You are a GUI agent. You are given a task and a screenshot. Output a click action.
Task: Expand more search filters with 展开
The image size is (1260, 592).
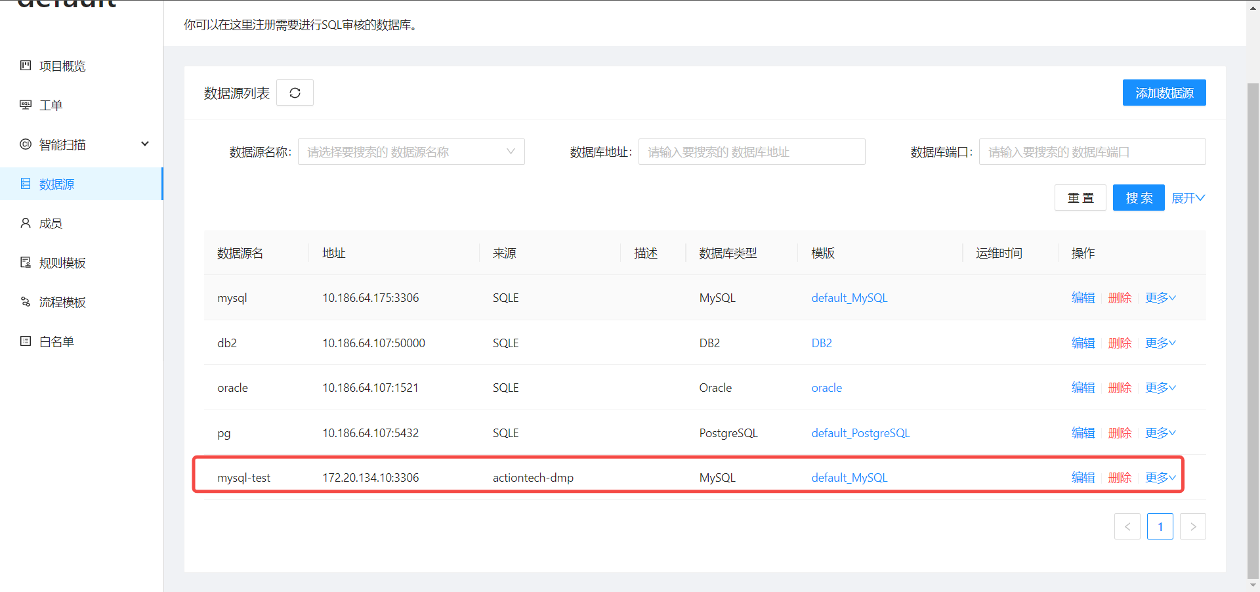(x=1188, y=198)
